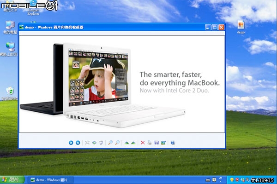Open the demo file on the desktop
The height and width of the screenshot is (184, 277).
[x=241, y=27]
